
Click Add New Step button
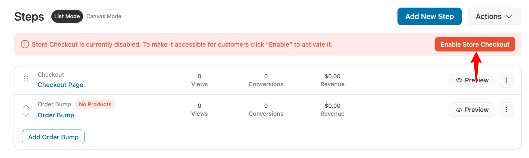click(429, 17)
